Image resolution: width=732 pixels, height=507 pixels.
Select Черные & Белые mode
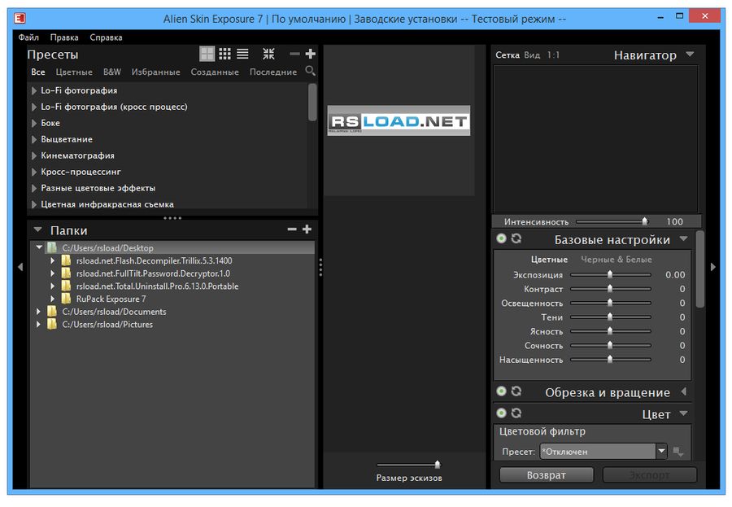(x=617, y=260)
